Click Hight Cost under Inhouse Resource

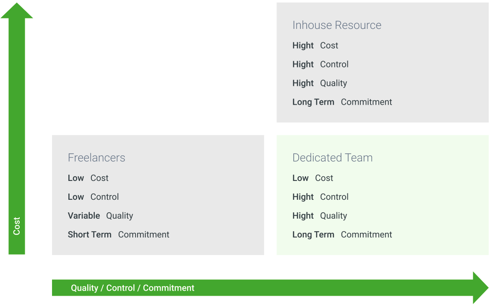coord(315,46)
